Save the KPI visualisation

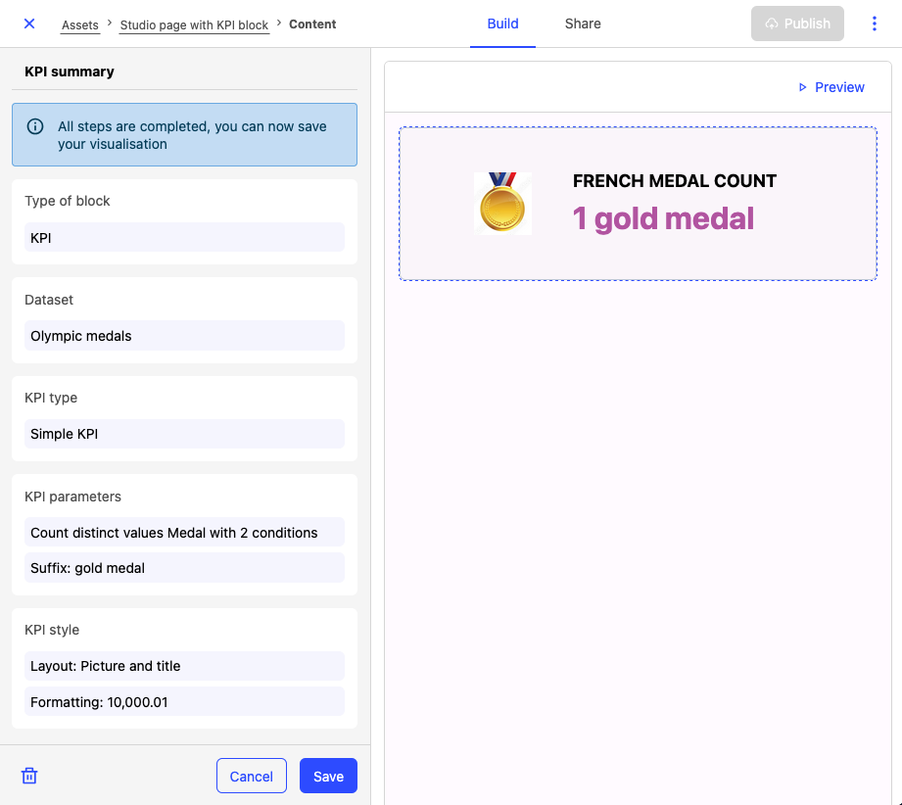point(328,776)
